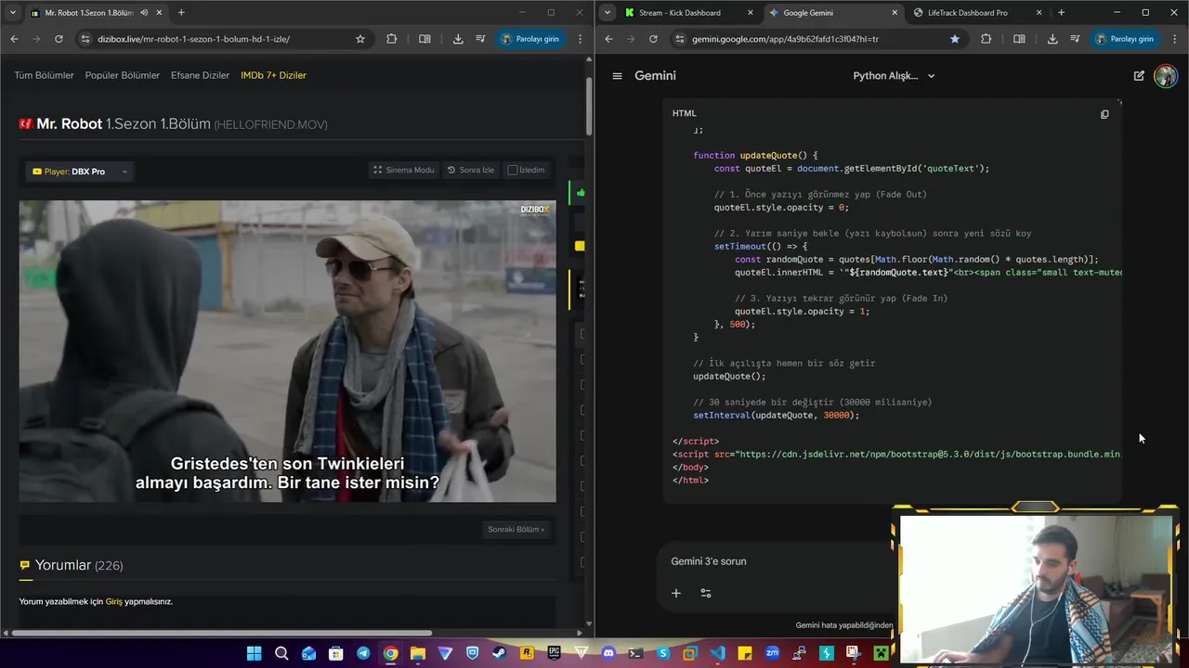Open Telegram from the taskbar
Screen dimensions: 1189x668
coord(363,654)
